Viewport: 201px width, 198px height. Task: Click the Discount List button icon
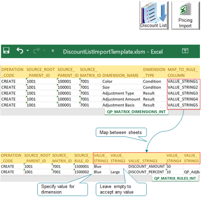(x=154, y=16)
